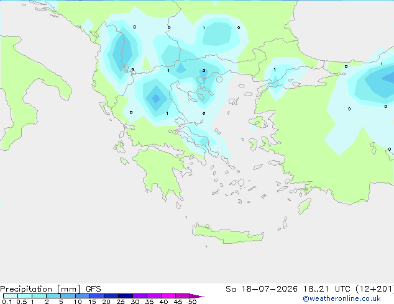This screenshot has height=304, width=394.
Task: Click the 30 mm purple legend swatch
Action: tap(139, 296)
